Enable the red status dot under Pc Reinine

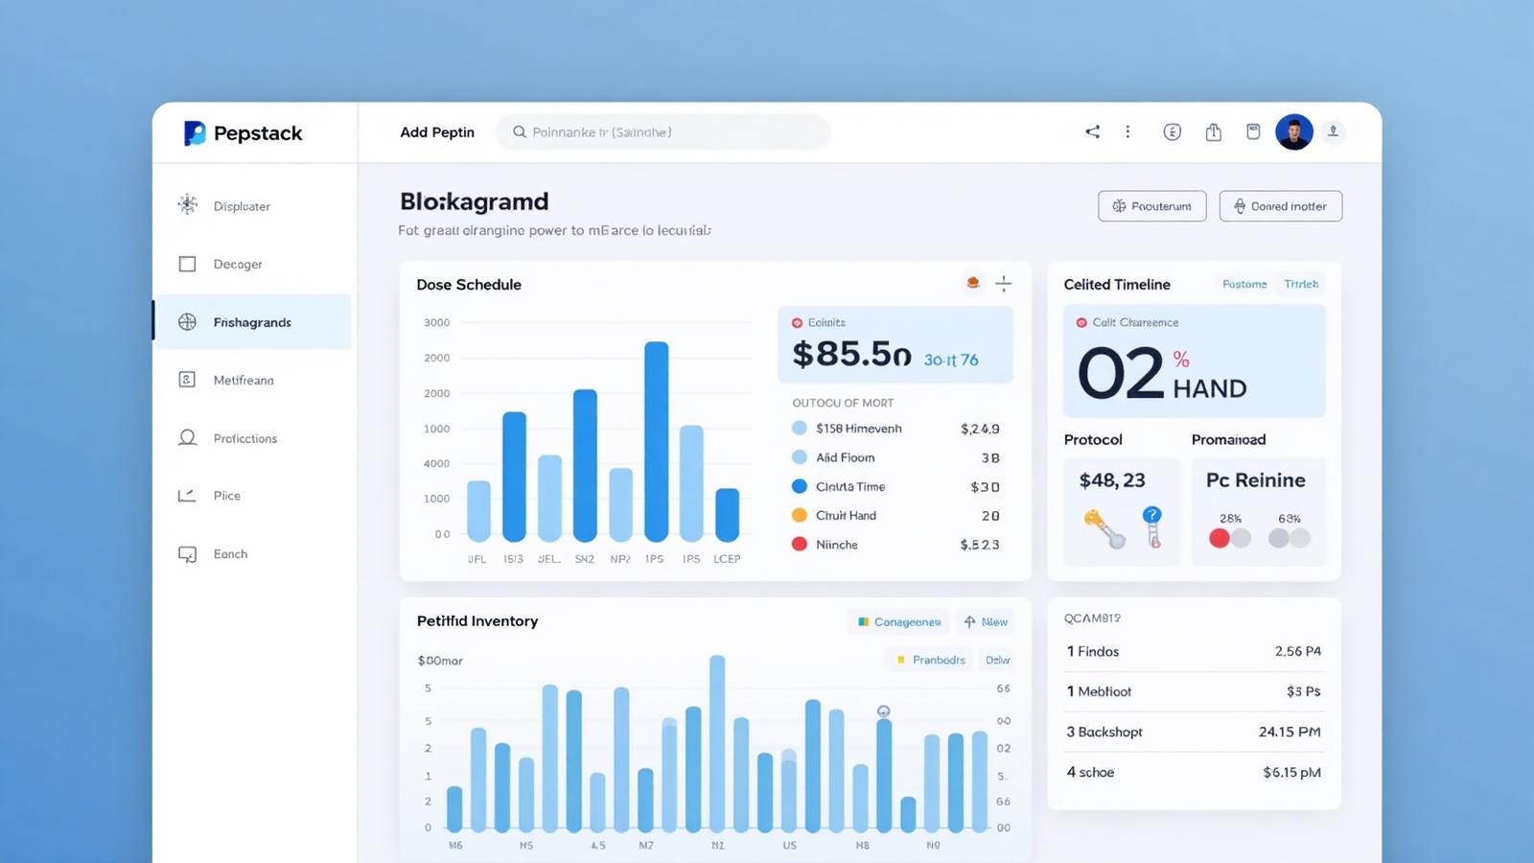coord(1220,538)
